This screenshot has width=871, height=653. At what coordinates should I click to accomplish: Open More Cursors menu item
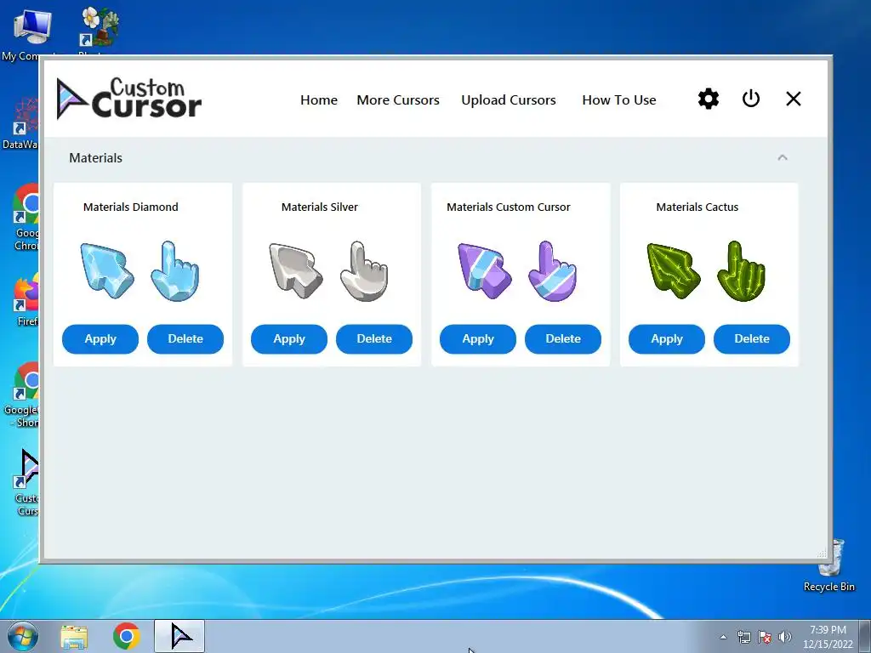coord(398,100)
